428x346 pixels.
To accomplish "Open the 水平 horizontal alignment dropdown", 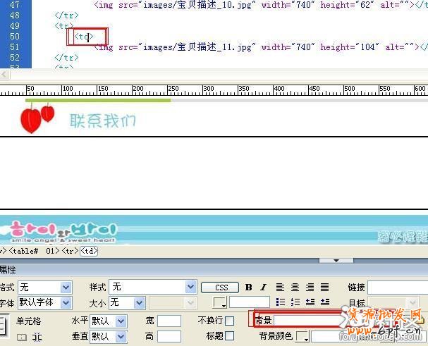I will 121,321.
